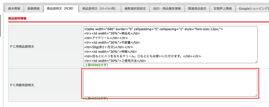Click the code line containing 特徴
Screen dimensions: 269x107
(x=110, y=51)
